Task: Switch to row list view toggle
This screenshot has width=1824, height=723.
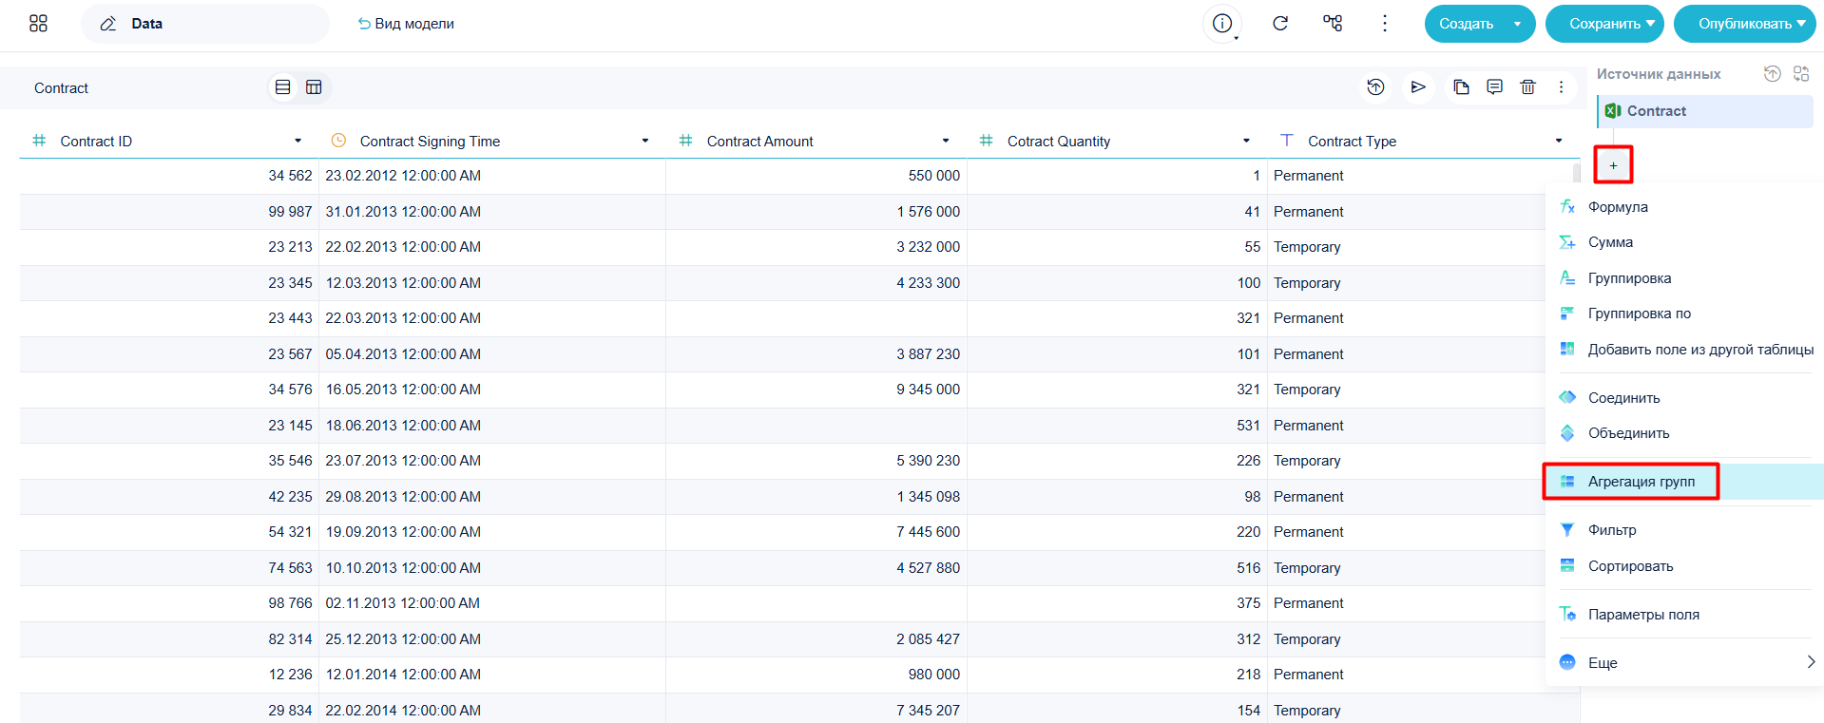Action: click(282, 87)
